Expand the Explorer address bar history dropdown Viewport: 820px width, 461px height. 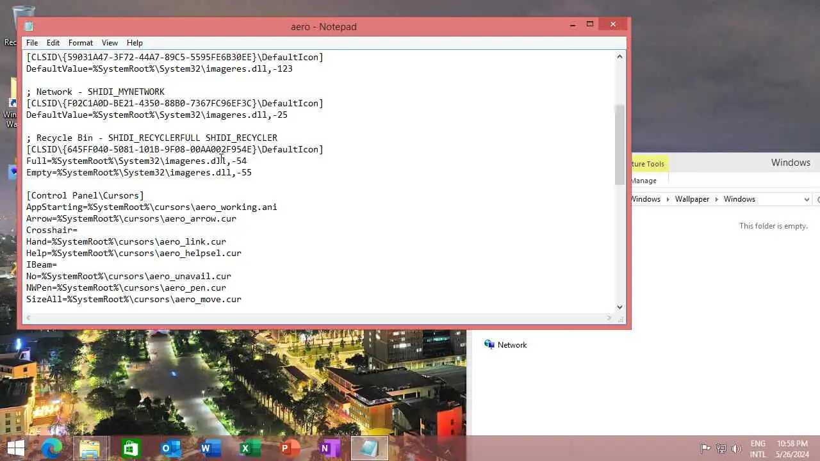tap(807, 199)
